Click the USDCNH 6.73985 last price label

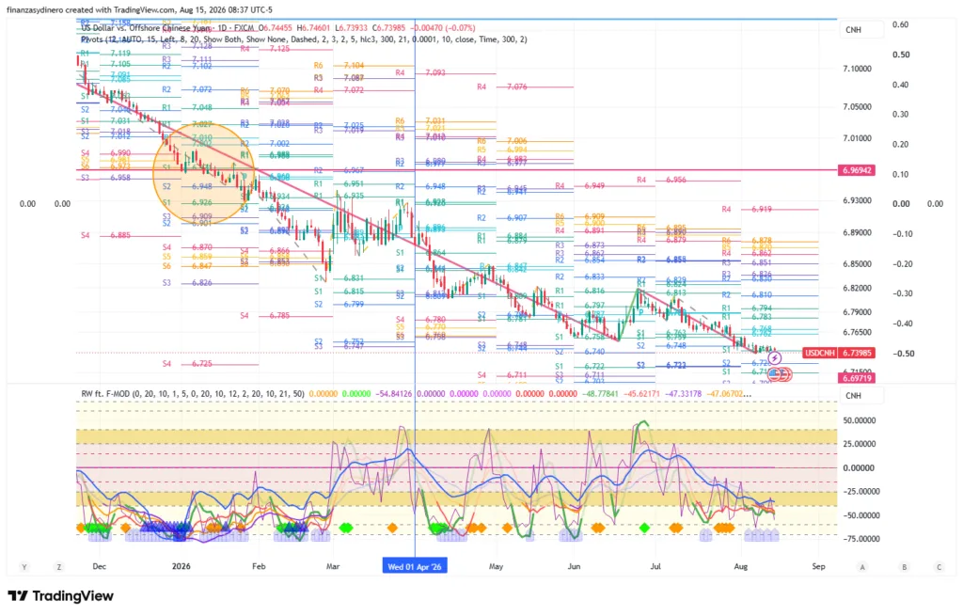coord(839,353)
